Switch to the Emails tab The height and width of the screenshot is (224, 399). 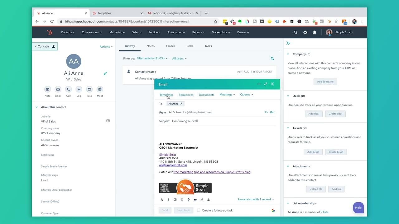(171, 46)
